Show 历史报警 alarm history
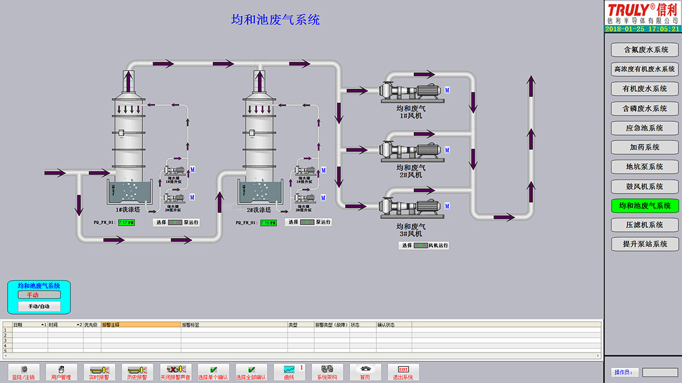The width and height of the screenshot is (682, 383). pyautogui.click(x=138, y=372)
